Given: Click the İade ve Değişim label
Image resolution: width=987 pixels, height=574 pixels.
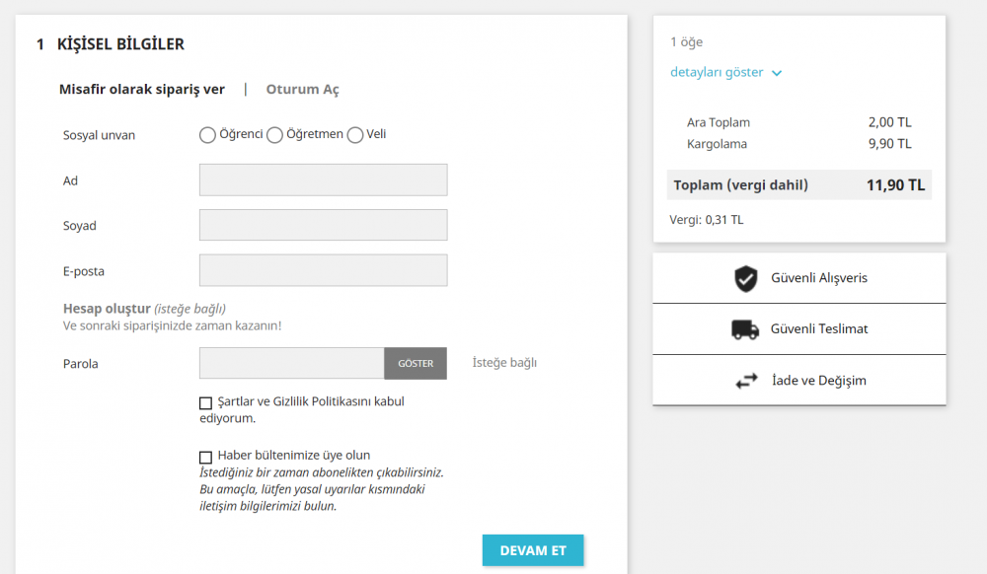Looking at the screenshot, I should pyautogui.click(x=819, y=381).
